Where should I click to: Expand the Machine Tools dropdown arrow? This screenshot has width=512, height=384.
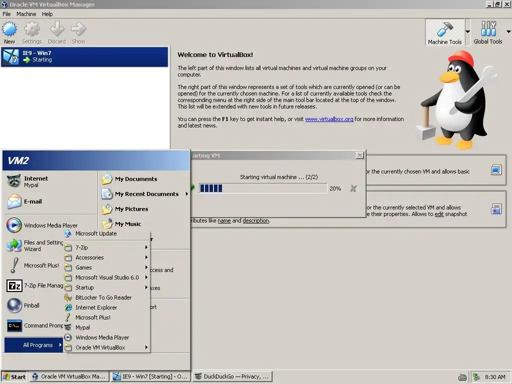(x=467, y=31)
